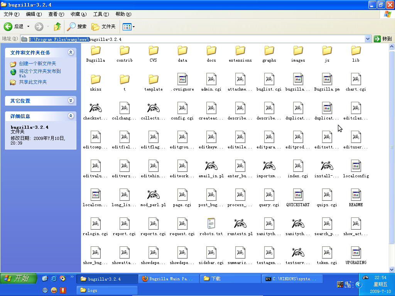The image size is (395, 296).
Task: Select the robots.txt file
Action: tap(211, 227)
